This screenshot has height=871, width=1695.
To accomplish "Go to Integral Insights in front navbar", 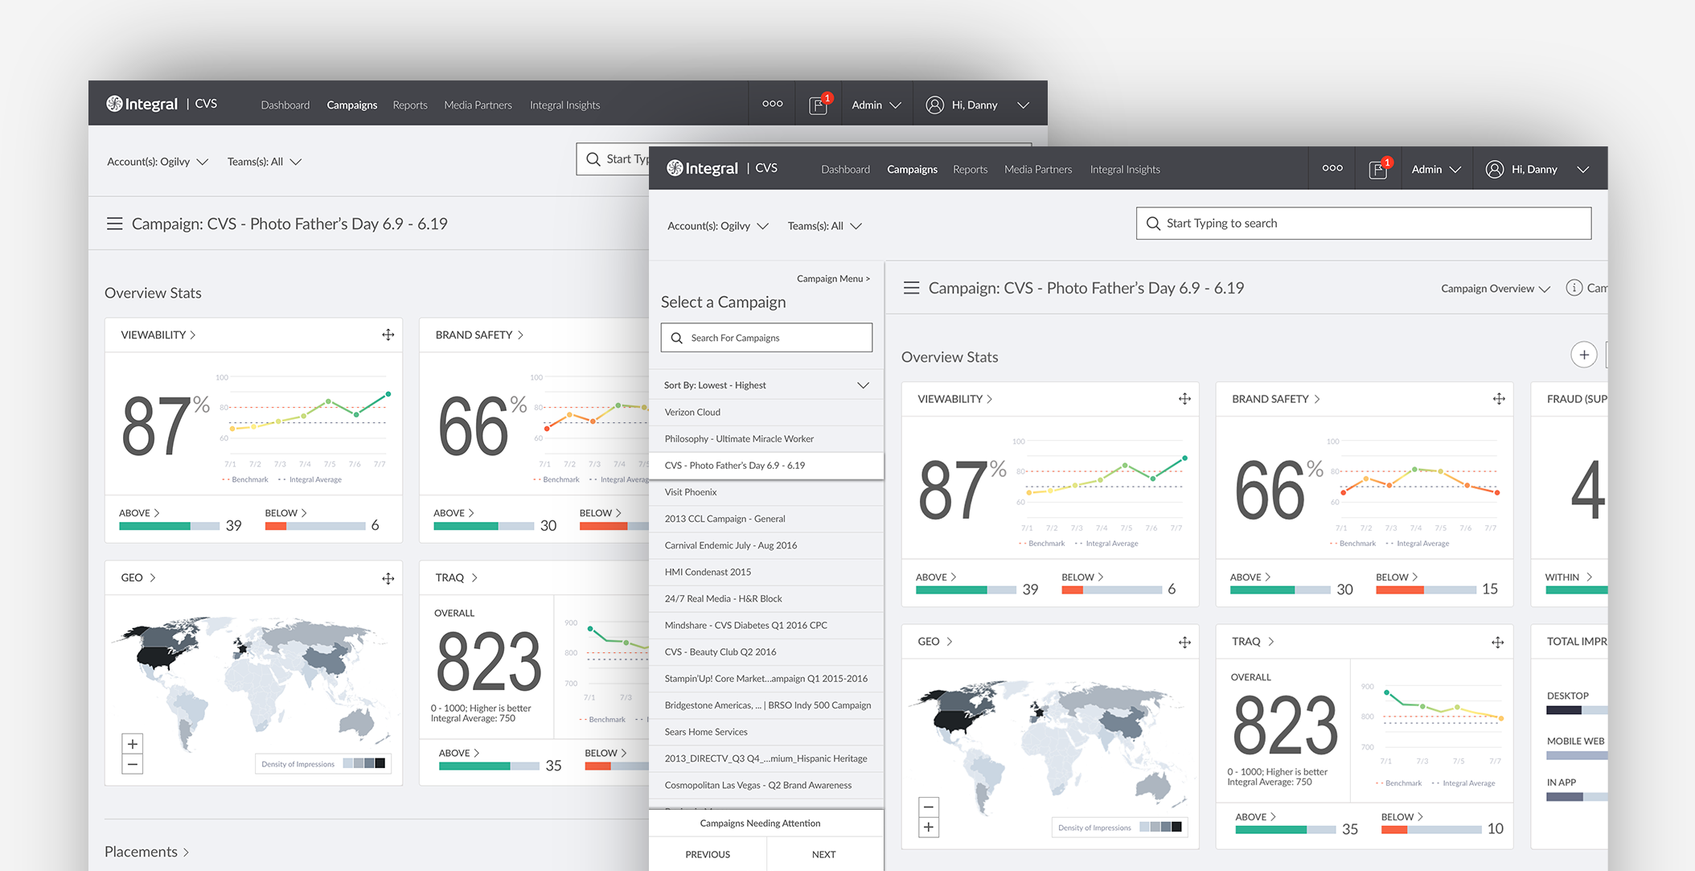I will pyautogui.click(x=1124, y=170).
